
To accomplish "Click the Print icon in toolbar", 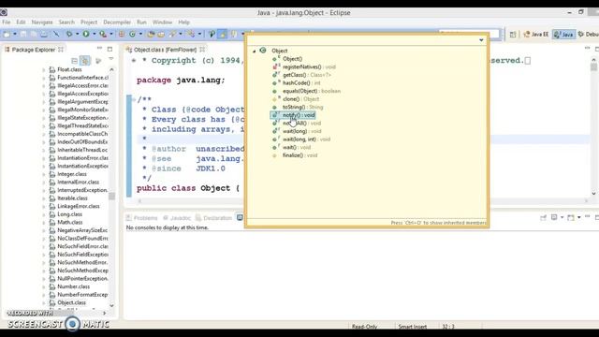I will point(44,34).
